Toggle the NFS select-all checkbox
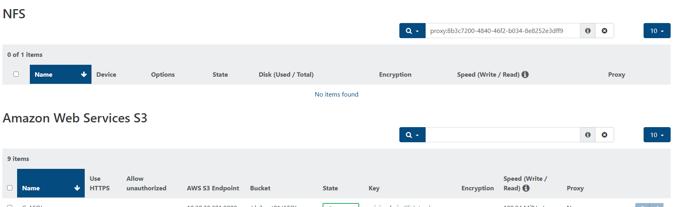The height and width of the screenshot is (207, 677). [16, 74]
